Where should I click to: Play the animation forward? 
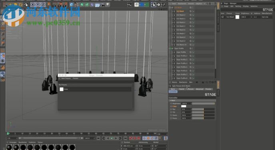coord(112,138)
